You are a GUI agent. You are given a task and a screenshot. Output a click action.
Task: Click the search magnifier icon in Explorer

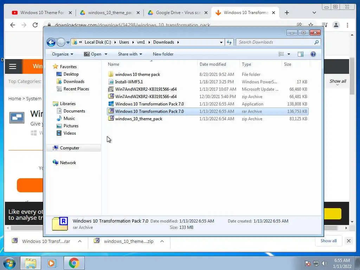click(317, 42)
